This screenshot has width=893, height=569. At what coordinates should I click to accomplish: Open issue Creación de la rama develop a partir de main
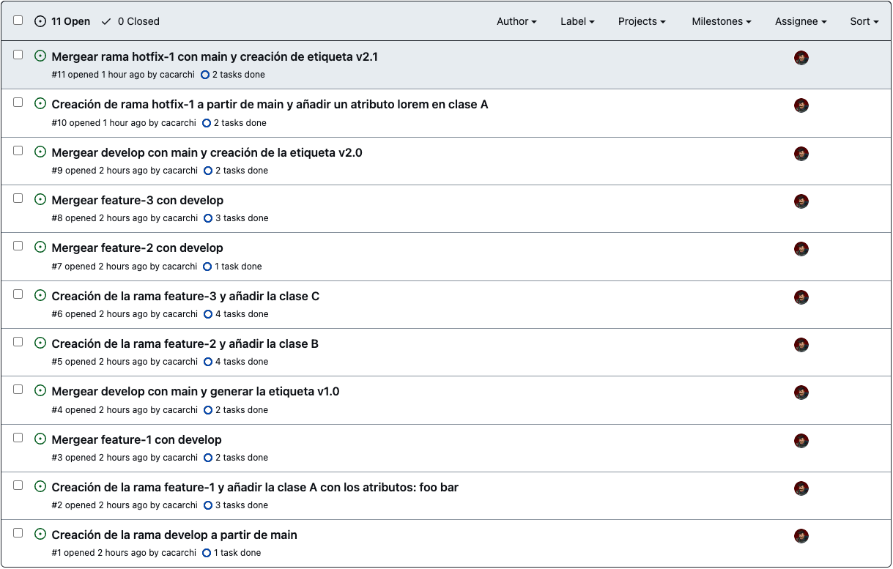pos(174,535)
